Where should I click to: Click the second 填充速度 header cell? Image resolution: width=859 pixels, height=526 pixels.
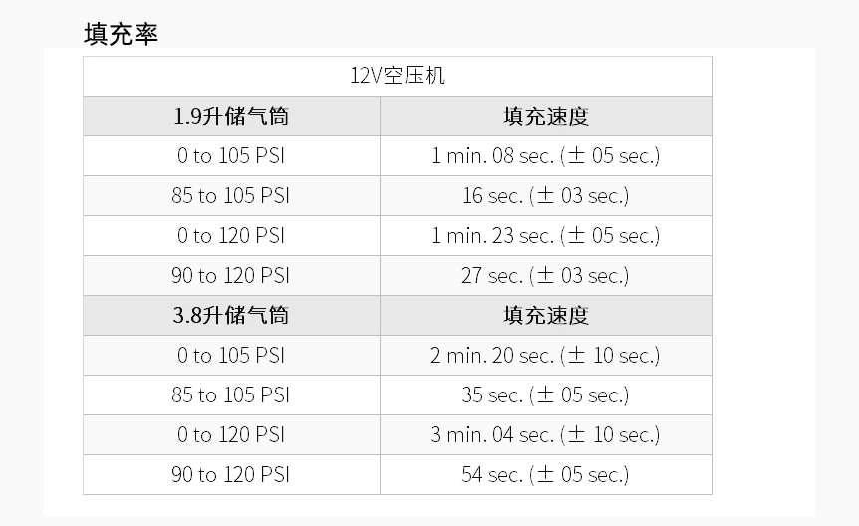[x=546, y=315]
